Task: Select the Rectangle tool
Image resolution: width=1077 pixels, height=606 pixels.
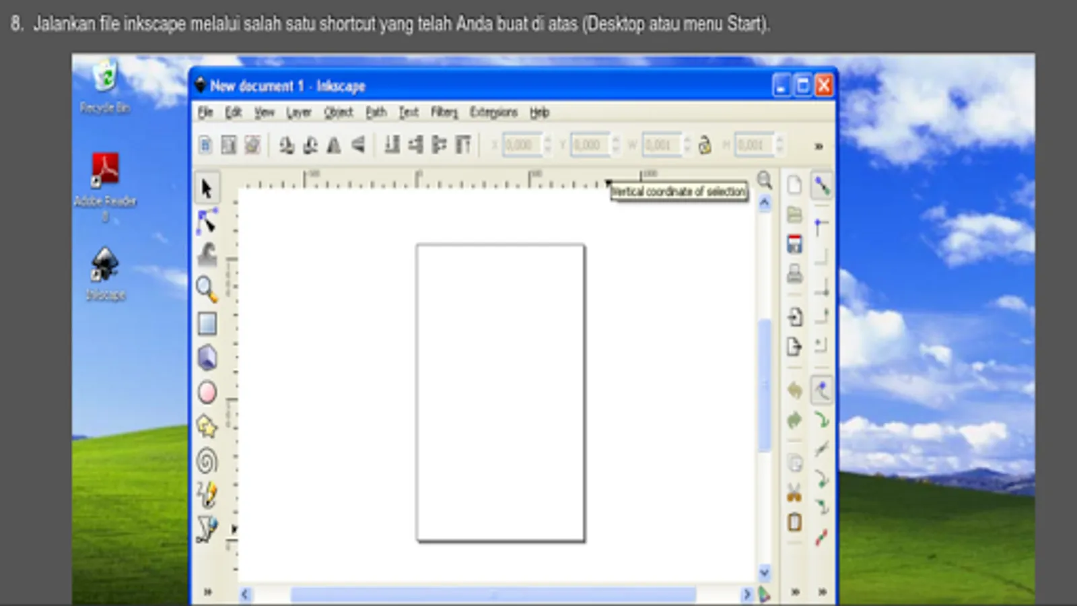Action: tap(207, 324)
